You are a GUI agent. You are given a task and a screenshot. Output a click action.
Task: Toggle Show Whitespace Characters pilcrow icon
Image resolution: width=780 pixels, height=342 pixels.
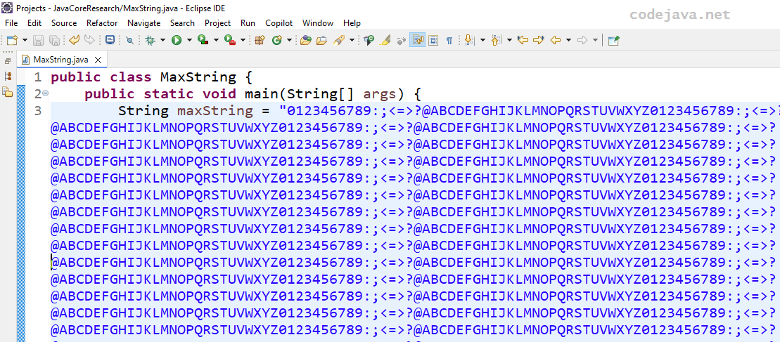tap(449, 41)
